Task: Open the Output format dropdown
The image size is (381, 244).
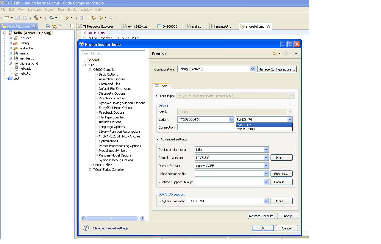Action: tap(266, 165)
